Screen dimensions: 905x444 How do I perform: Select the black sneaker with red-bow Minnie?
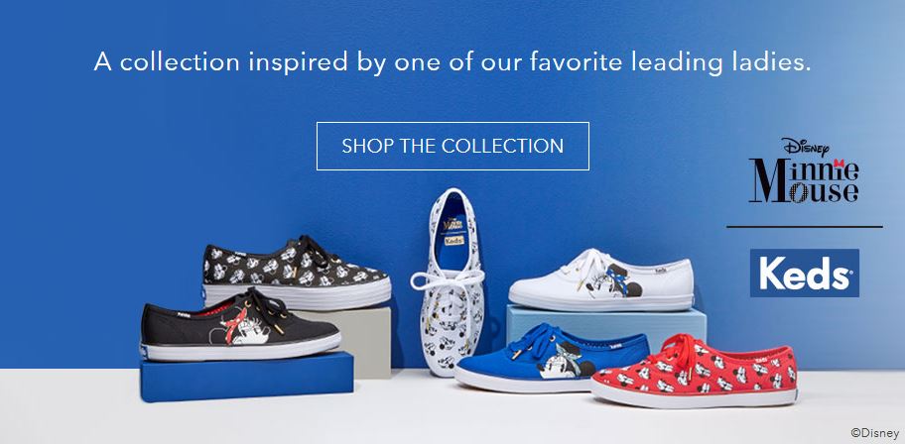(x=239, y=324)
